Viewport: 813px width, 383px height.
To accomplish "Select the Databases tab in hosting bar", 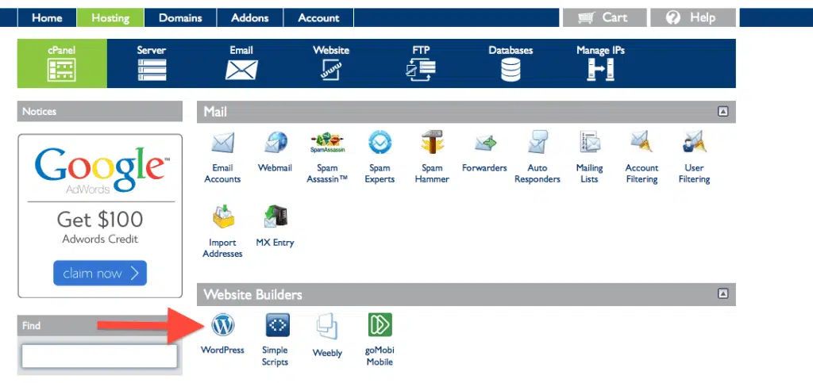I will pyautogui.click(x=511, y=63).
